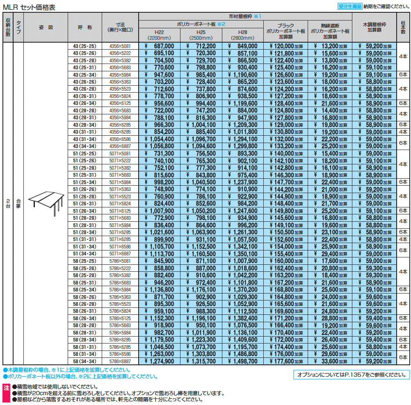Click the 熱線遮断 ポリカーボネート板 加算額 header
This screenshot has height=405, width=411.
click(x=330, y=31)
